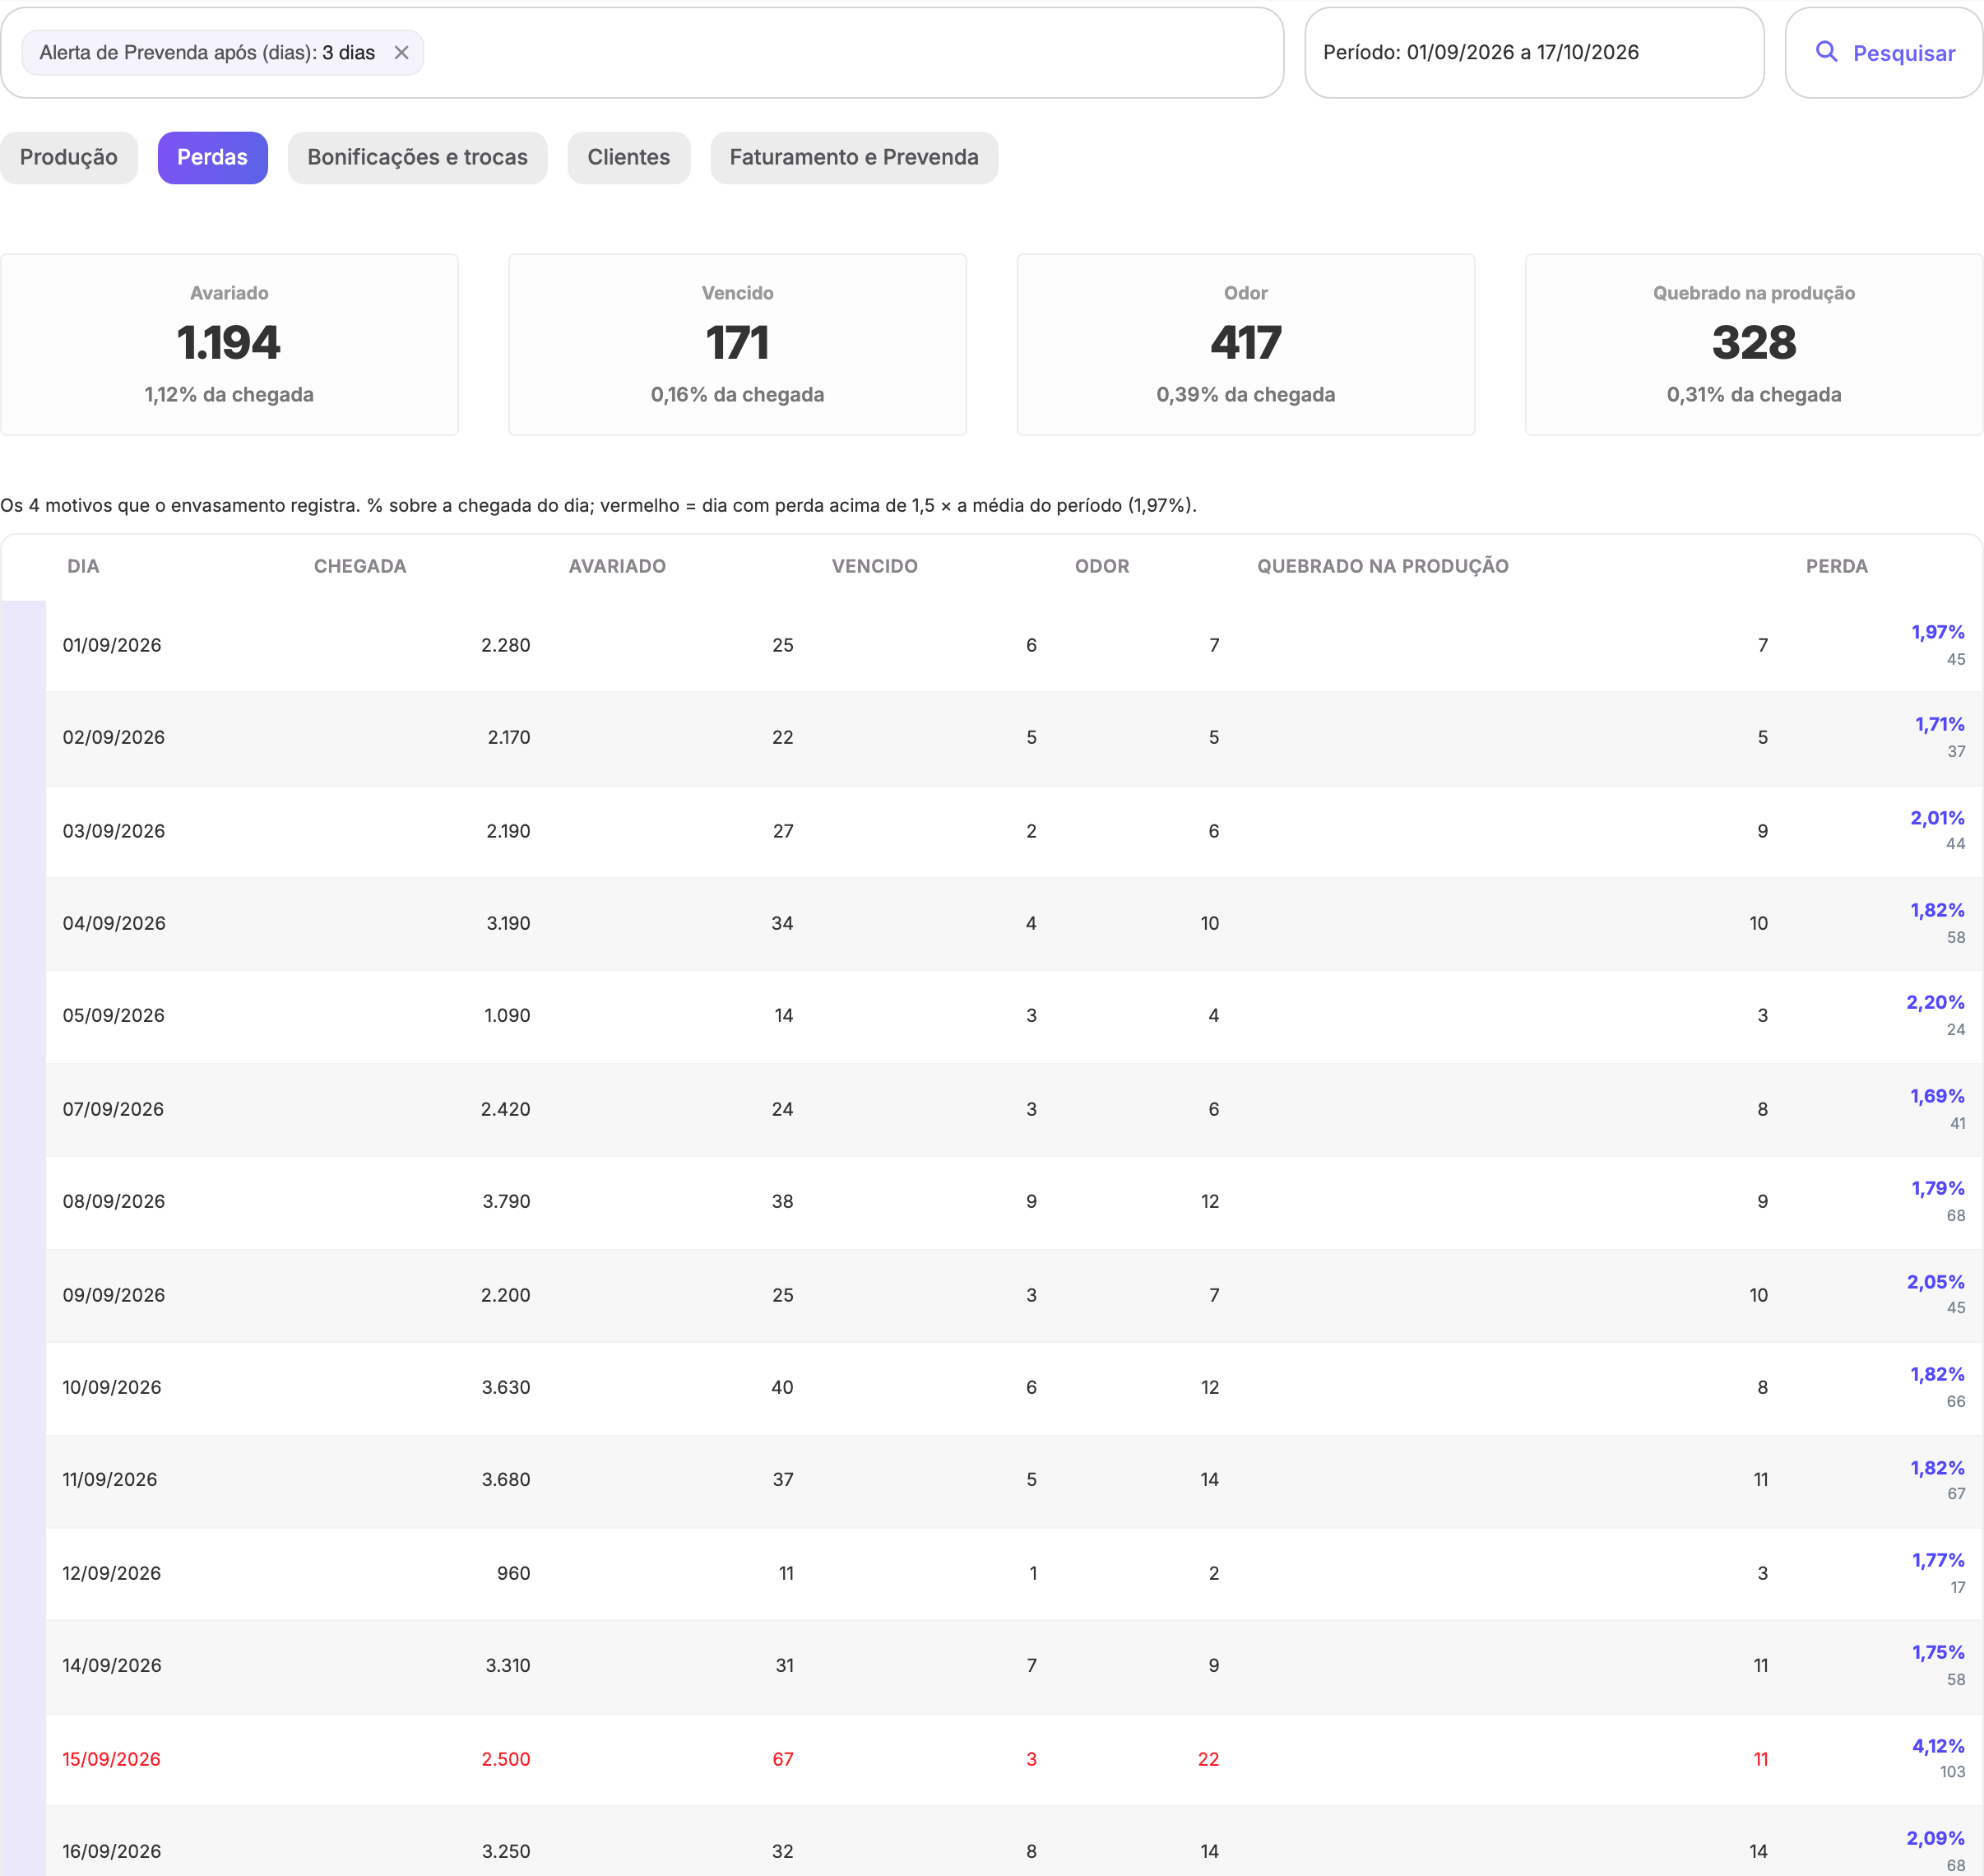This screenshot has height=1876, width=1984.
Task: Go to Faturamento e Prevenda tab
Action: 854,157
